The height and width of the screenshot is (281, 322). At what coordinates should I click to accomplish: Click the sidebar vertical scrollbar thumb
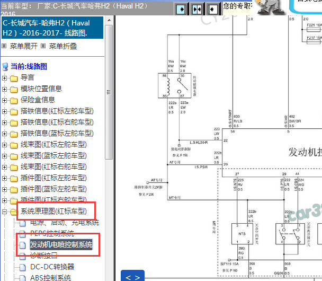(x=109, y=92)
